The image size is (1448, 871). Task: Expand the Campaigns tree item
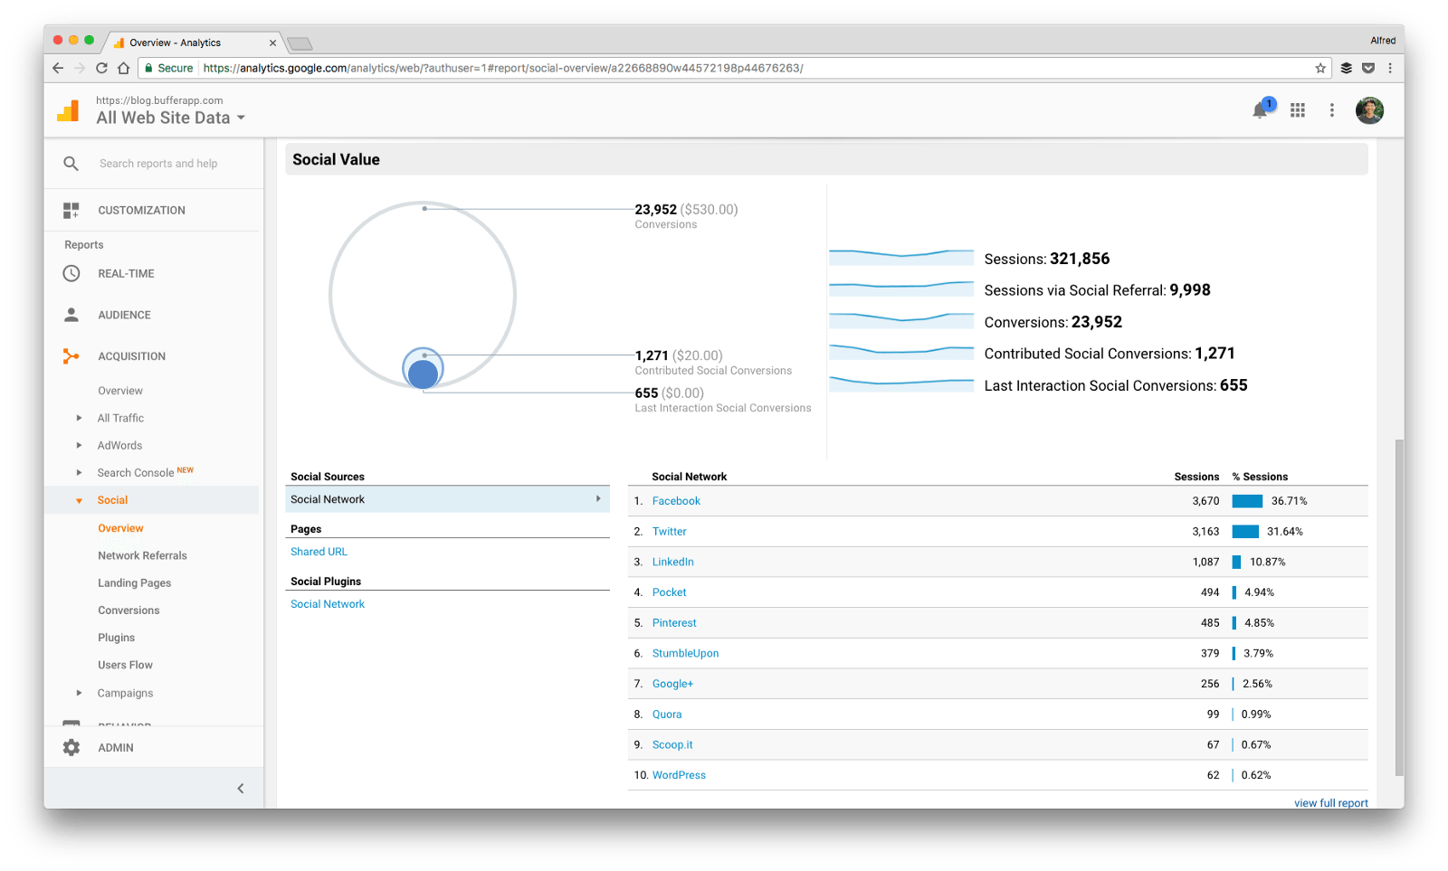click(x=79, y=693)
